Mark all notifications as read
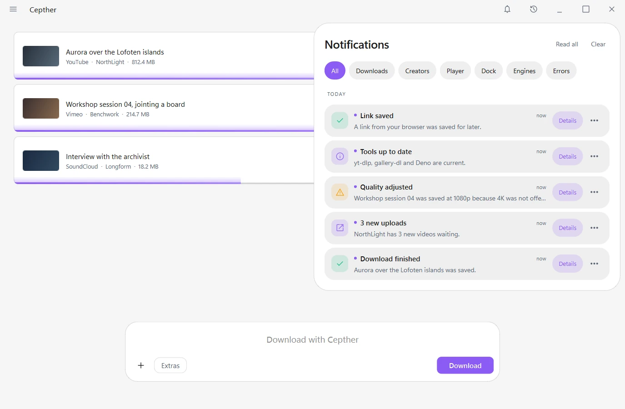Screen dimensions: 625x409 click(567, 44)
